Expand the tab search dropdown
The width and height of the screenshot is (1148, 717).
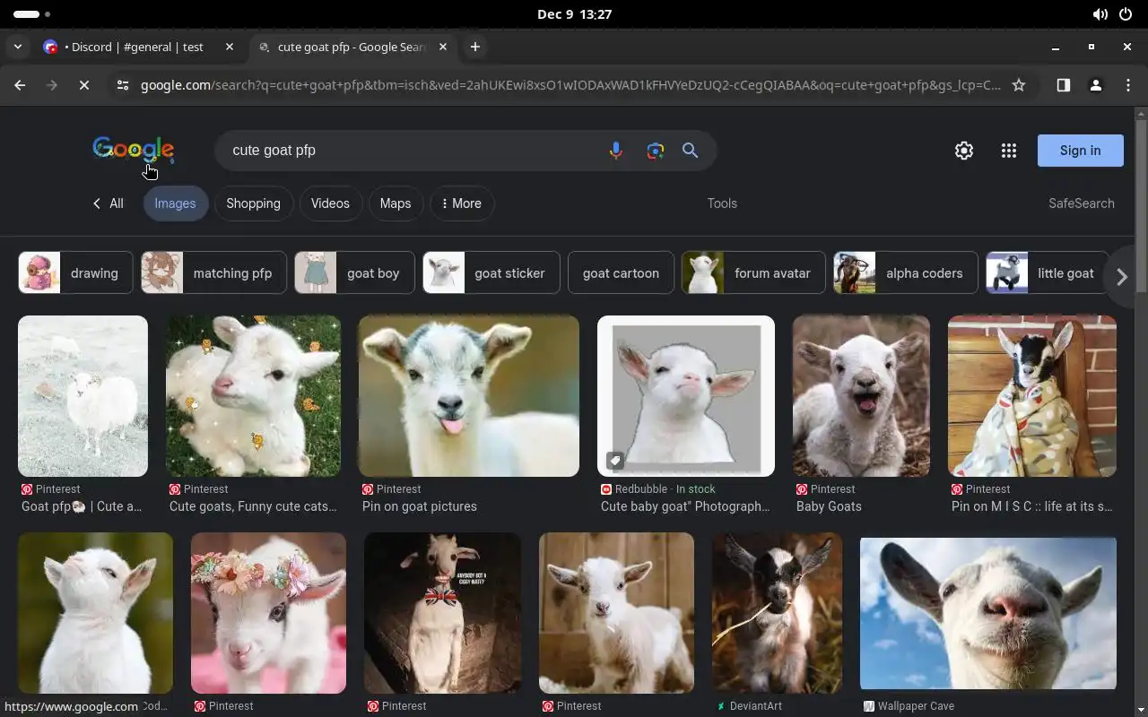click(17, 47)
